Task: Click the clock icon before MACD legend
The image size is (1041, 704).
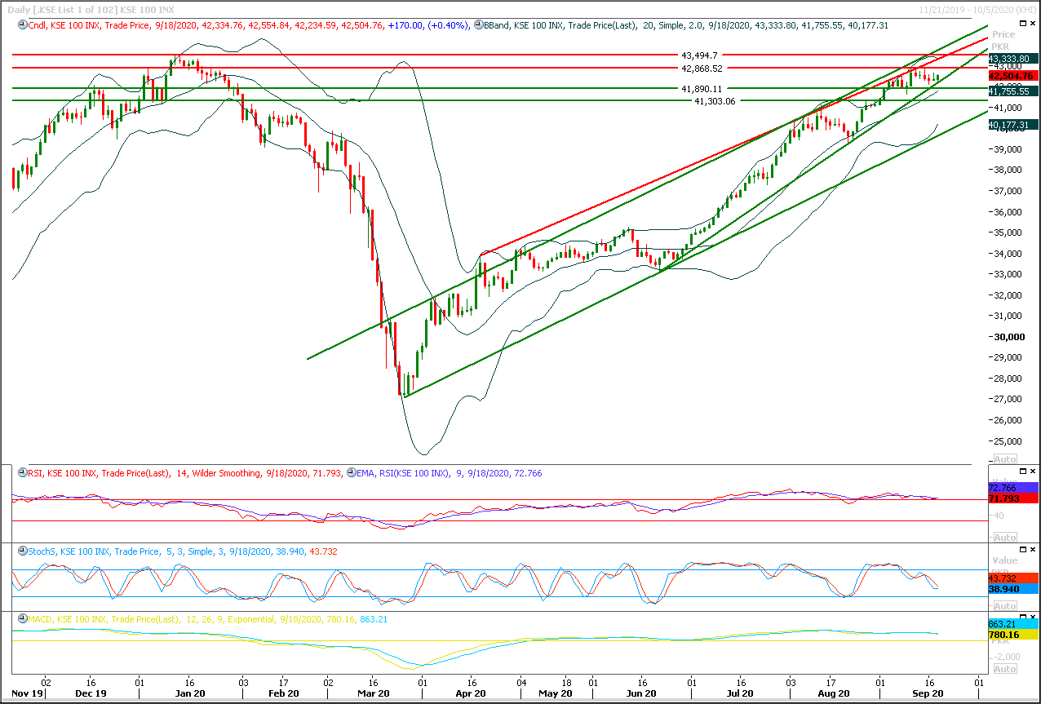Action: click(22, 620)
